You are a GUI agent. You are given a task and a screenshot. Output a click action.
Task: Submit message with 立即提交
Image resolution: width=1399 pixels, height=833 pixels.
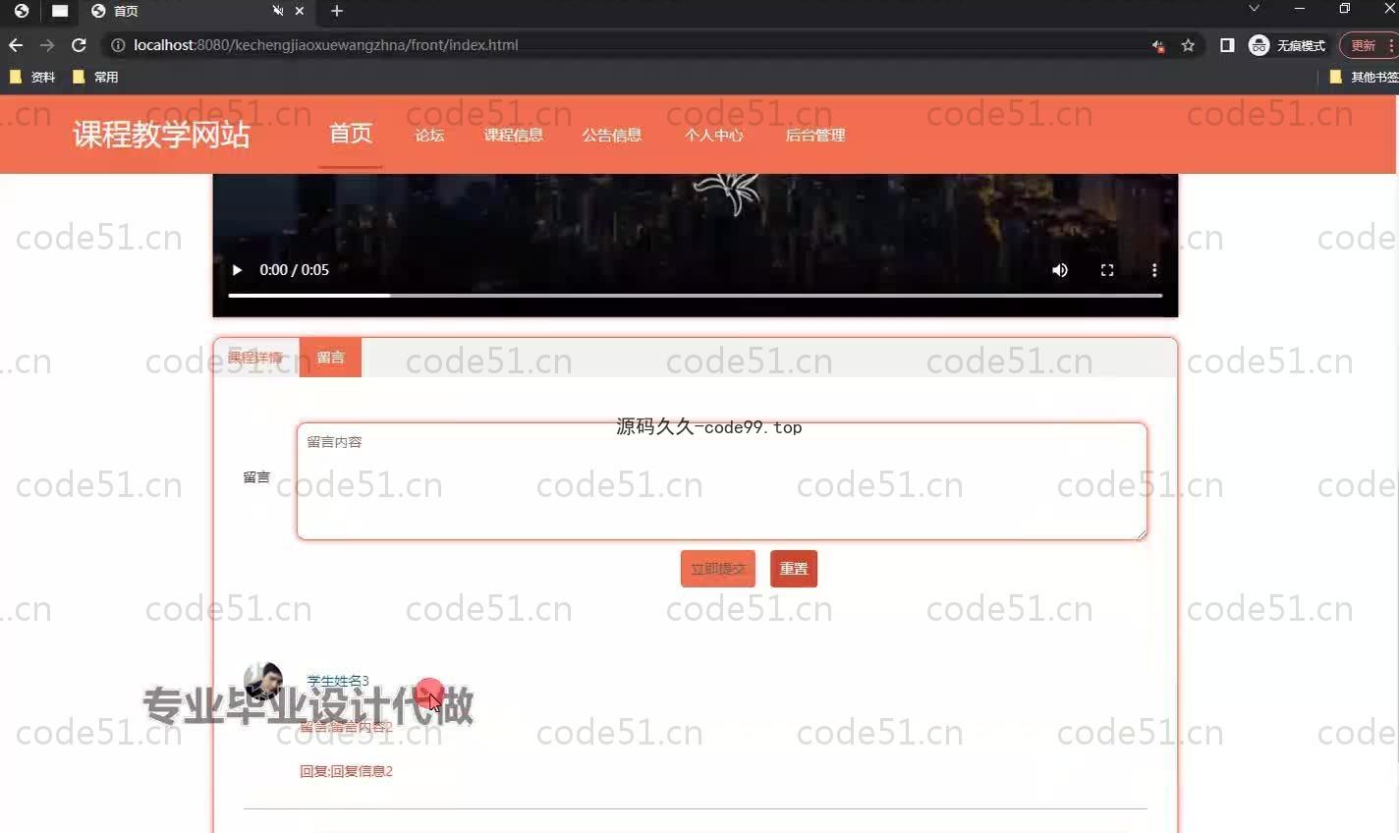point(718,569)
